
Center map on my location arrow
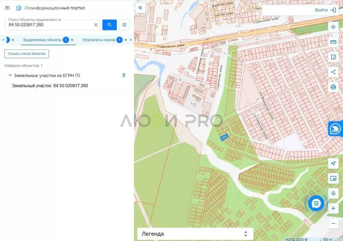pyautogui.click(x=333, y=163)
